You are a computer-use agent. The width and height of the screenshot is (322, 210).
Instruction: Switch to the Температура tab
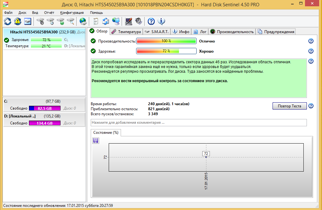[127, 32]
